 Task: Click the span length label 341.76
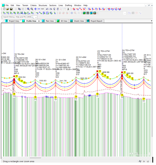pyautogui.click(x=63, y=81)
